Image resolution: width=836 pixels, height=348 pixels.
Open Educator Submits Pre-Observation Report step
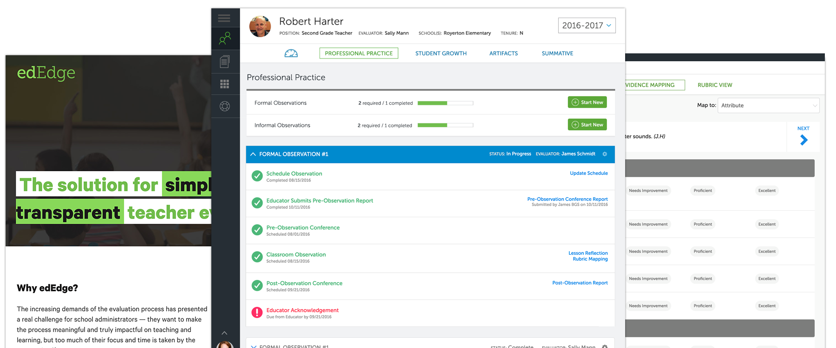click(x=320, y=200)
